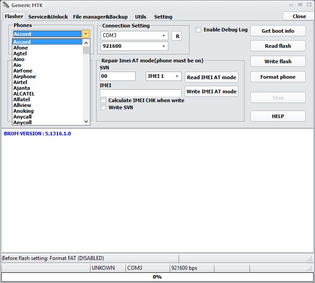Click the Write flash button
Viewport: 315px width, 283px height.
[x=278, y=61]
